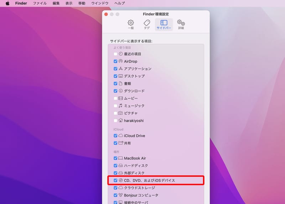
Task: Uncheck the 共有 checkbox
Action: pyautogui.click(x=115, y=143)
